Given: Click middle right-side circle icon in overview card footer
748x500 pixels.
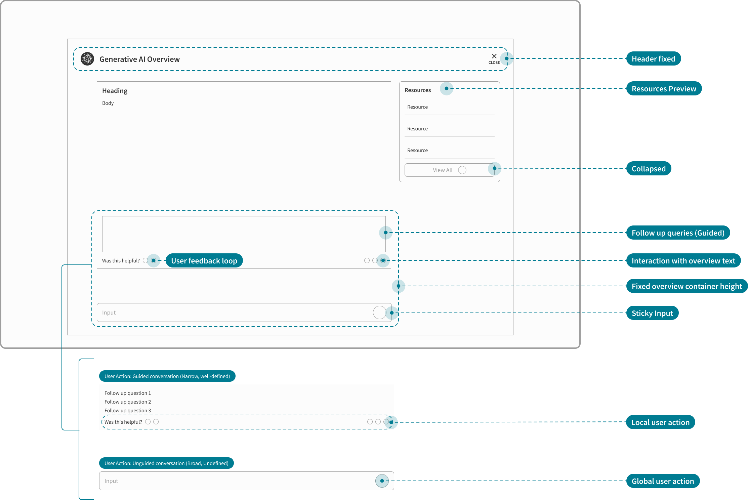Looking at the screenshot, I should pyautogui.click(x=375, y=260).
